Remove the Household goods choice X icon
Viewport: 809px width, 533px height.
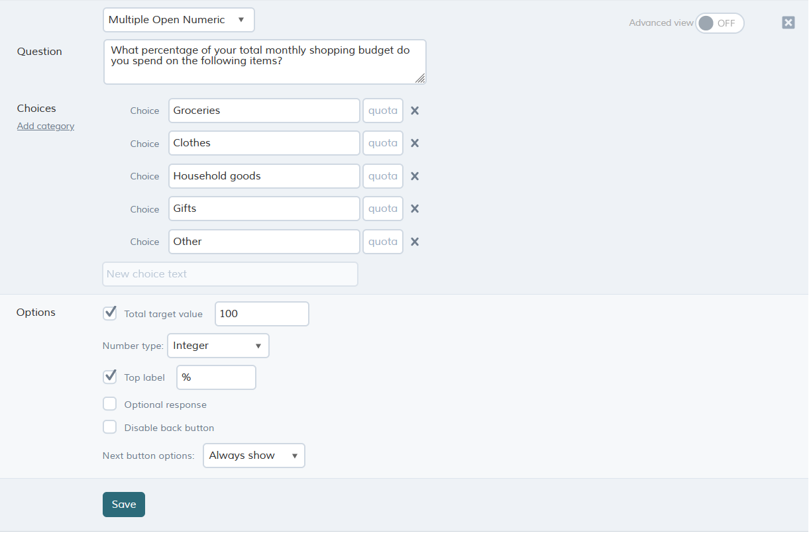415,176
